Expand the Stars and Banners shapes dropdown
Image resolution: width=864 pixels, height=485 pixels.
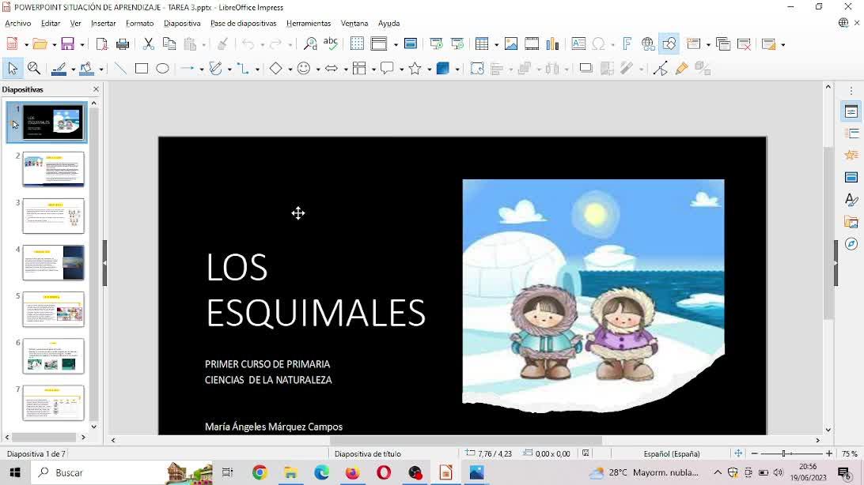pyautogui.click(x=428, y=70)
